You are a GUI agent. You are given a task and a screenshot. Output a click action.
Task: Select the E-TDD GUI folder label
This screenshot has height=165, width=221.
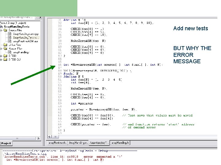(14, 60)
